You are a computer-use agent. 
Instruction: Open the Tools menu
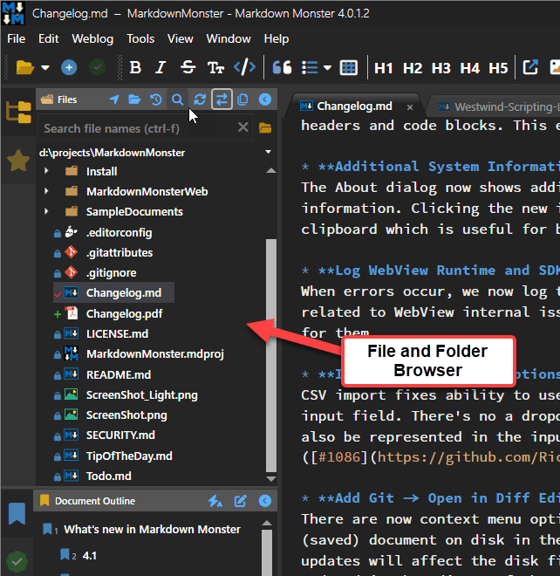[x=140, y=38]
